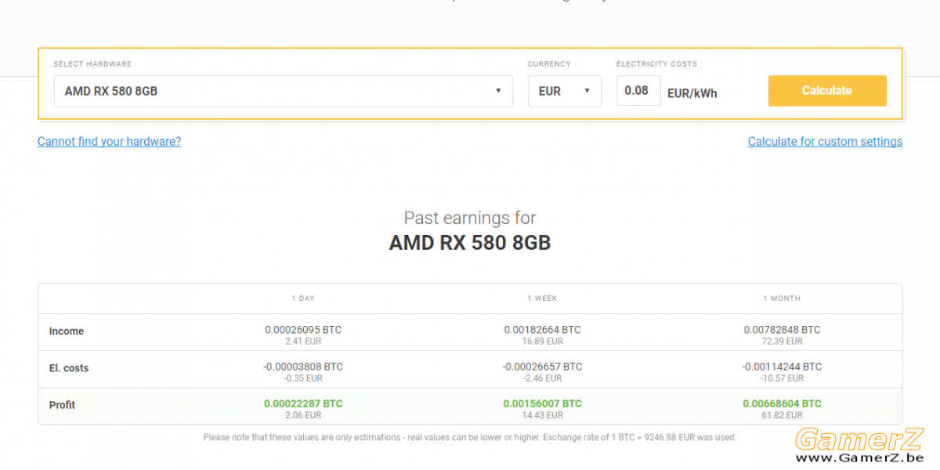Select electricity cost -0.00026657 BTC
The width and height of the screenshot is (940, 470).
[x=542, y=367]
